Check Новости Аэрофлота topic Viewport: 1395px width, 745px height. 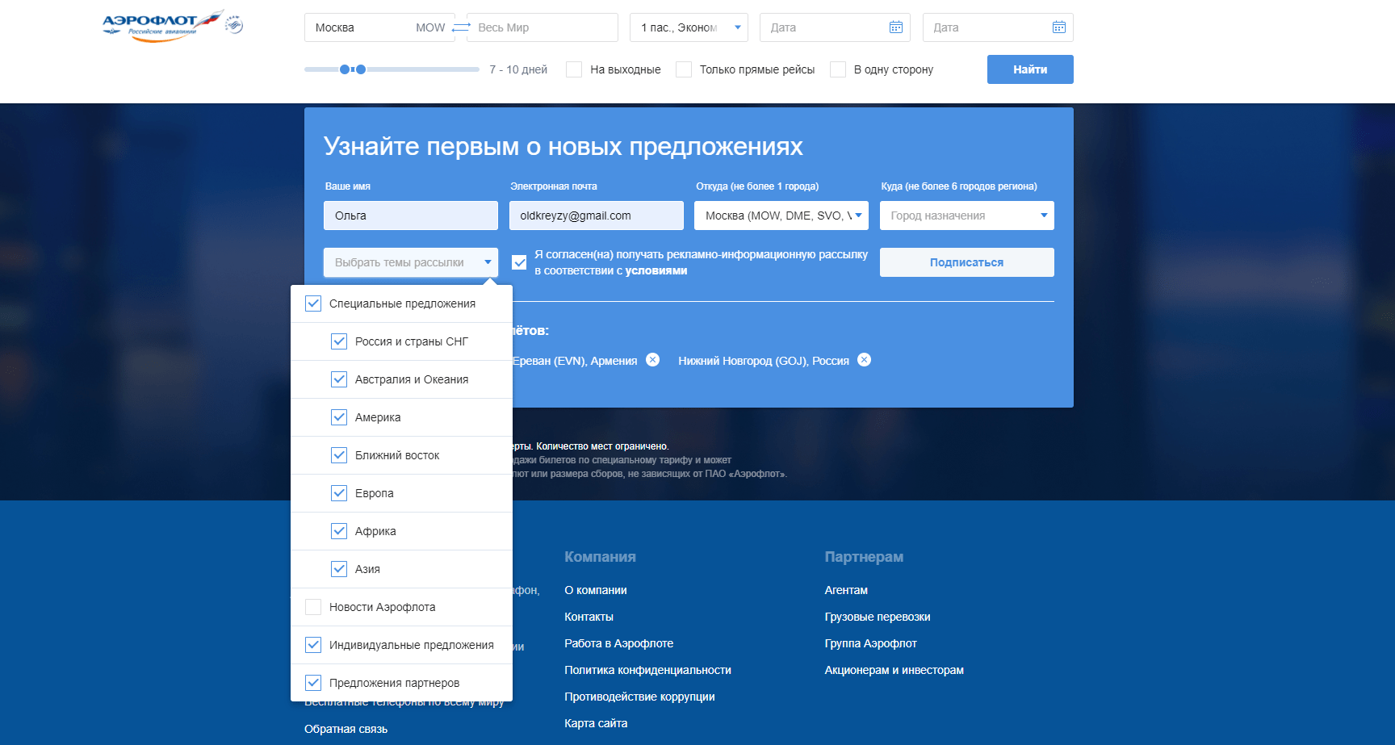[313, 607]
